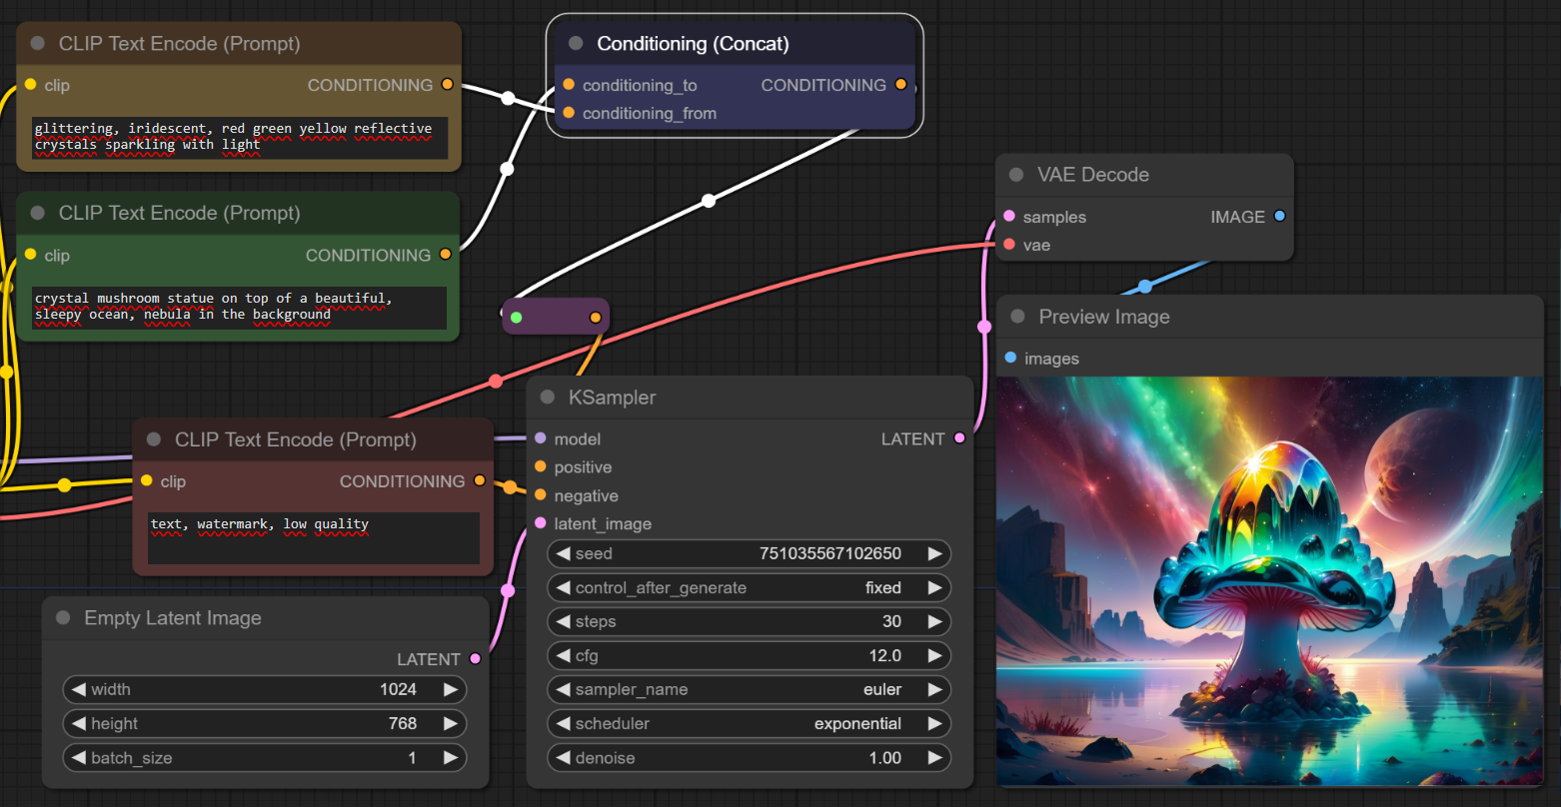Click the generated mushroom preview image
Image resolution: width=1561 pixels, height=807 pixels.
tap(1269, 581)
